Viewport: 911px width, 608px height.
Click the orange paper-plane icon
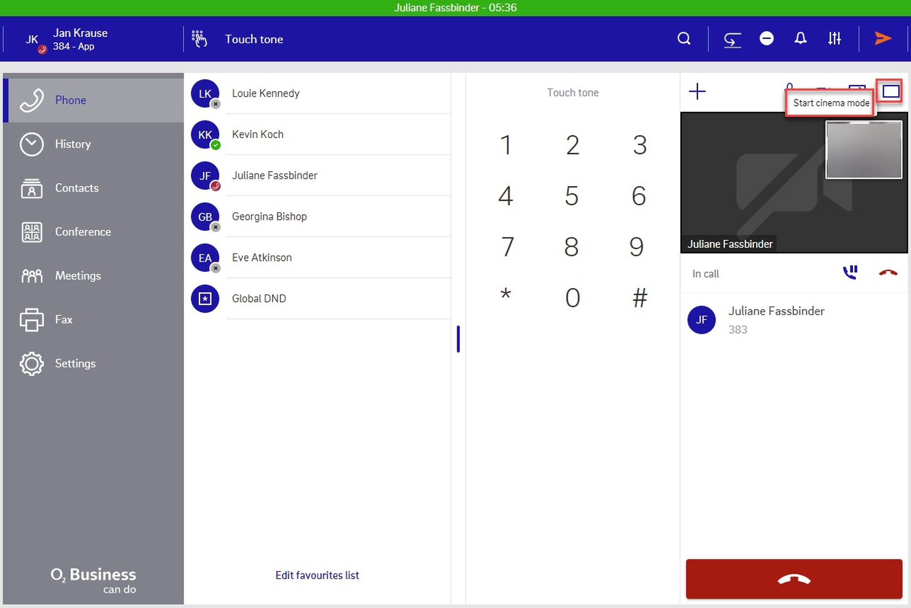(882, 39)
